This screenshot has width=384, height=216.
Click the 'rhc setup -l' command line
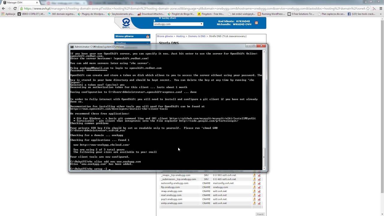pos(90,169)
